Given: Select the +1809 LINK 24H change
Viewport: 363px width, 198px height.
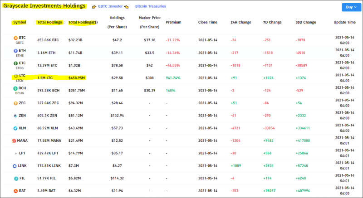Looking at the screenshot, I should pos(235,166).
